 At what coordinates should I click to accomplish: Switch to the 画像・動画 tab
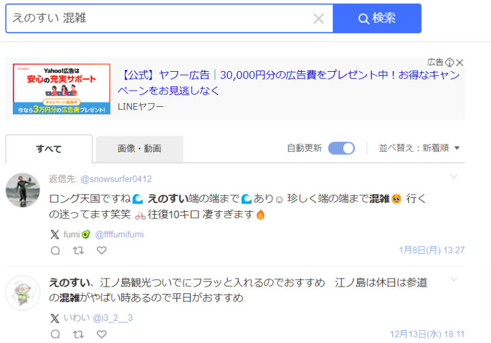coord(139,148)
